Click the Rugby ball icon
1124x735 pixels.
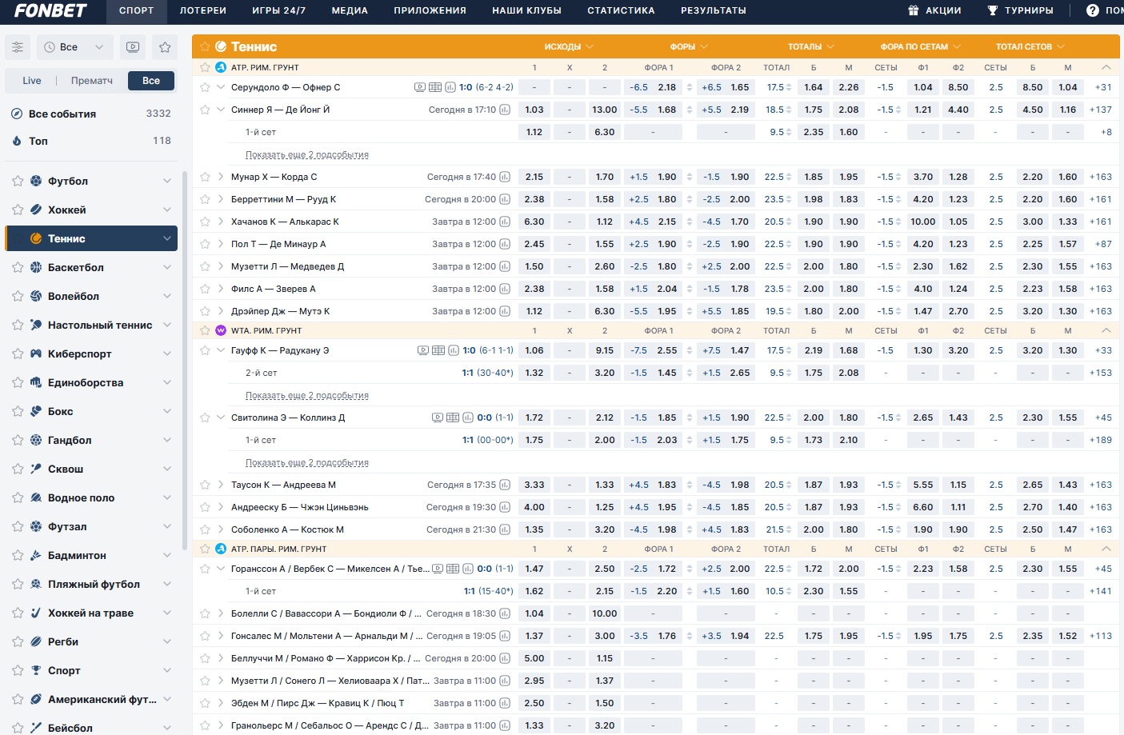pos(36,641)
